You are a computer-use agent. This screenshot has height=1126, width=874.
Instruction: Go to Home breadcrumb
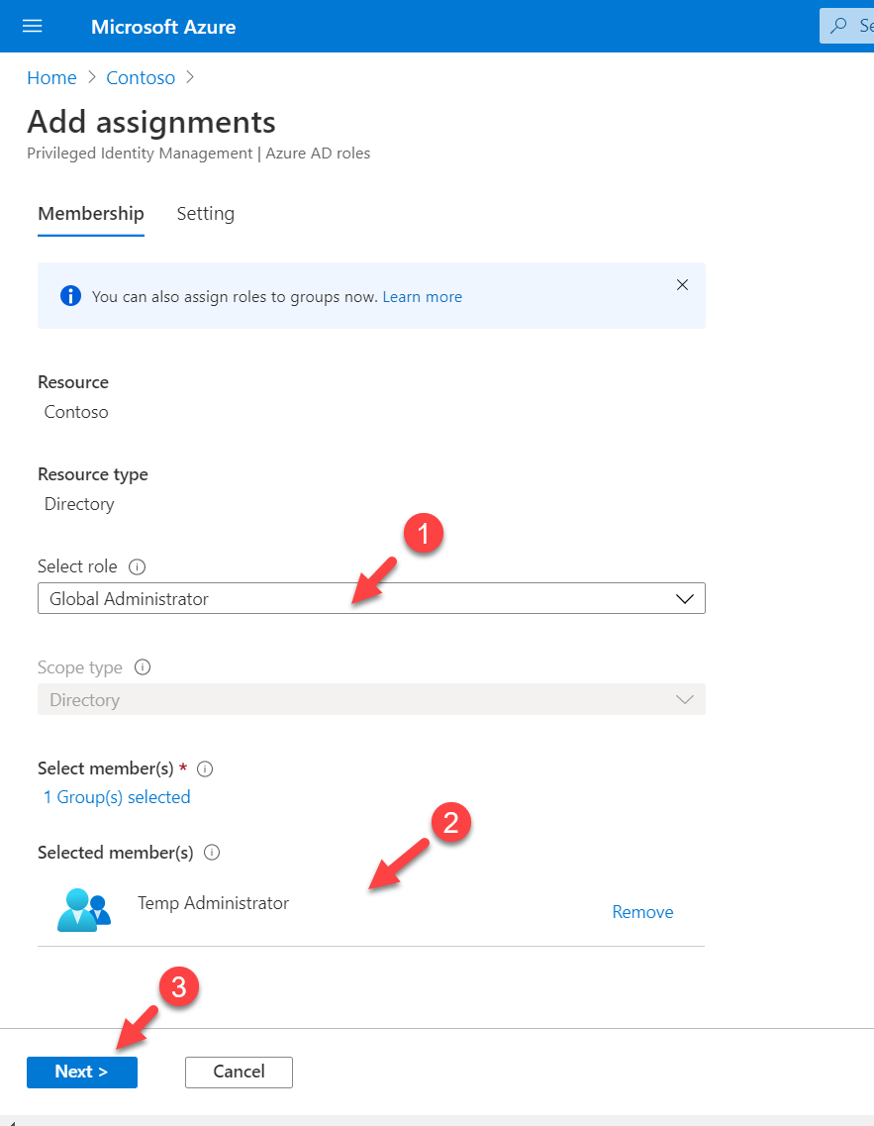point(51,77)
